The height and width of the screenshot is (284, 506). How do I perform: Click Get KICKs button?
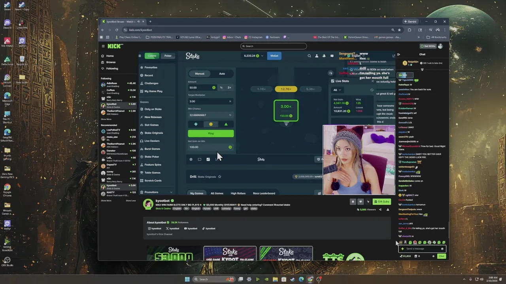click(428, 46)
